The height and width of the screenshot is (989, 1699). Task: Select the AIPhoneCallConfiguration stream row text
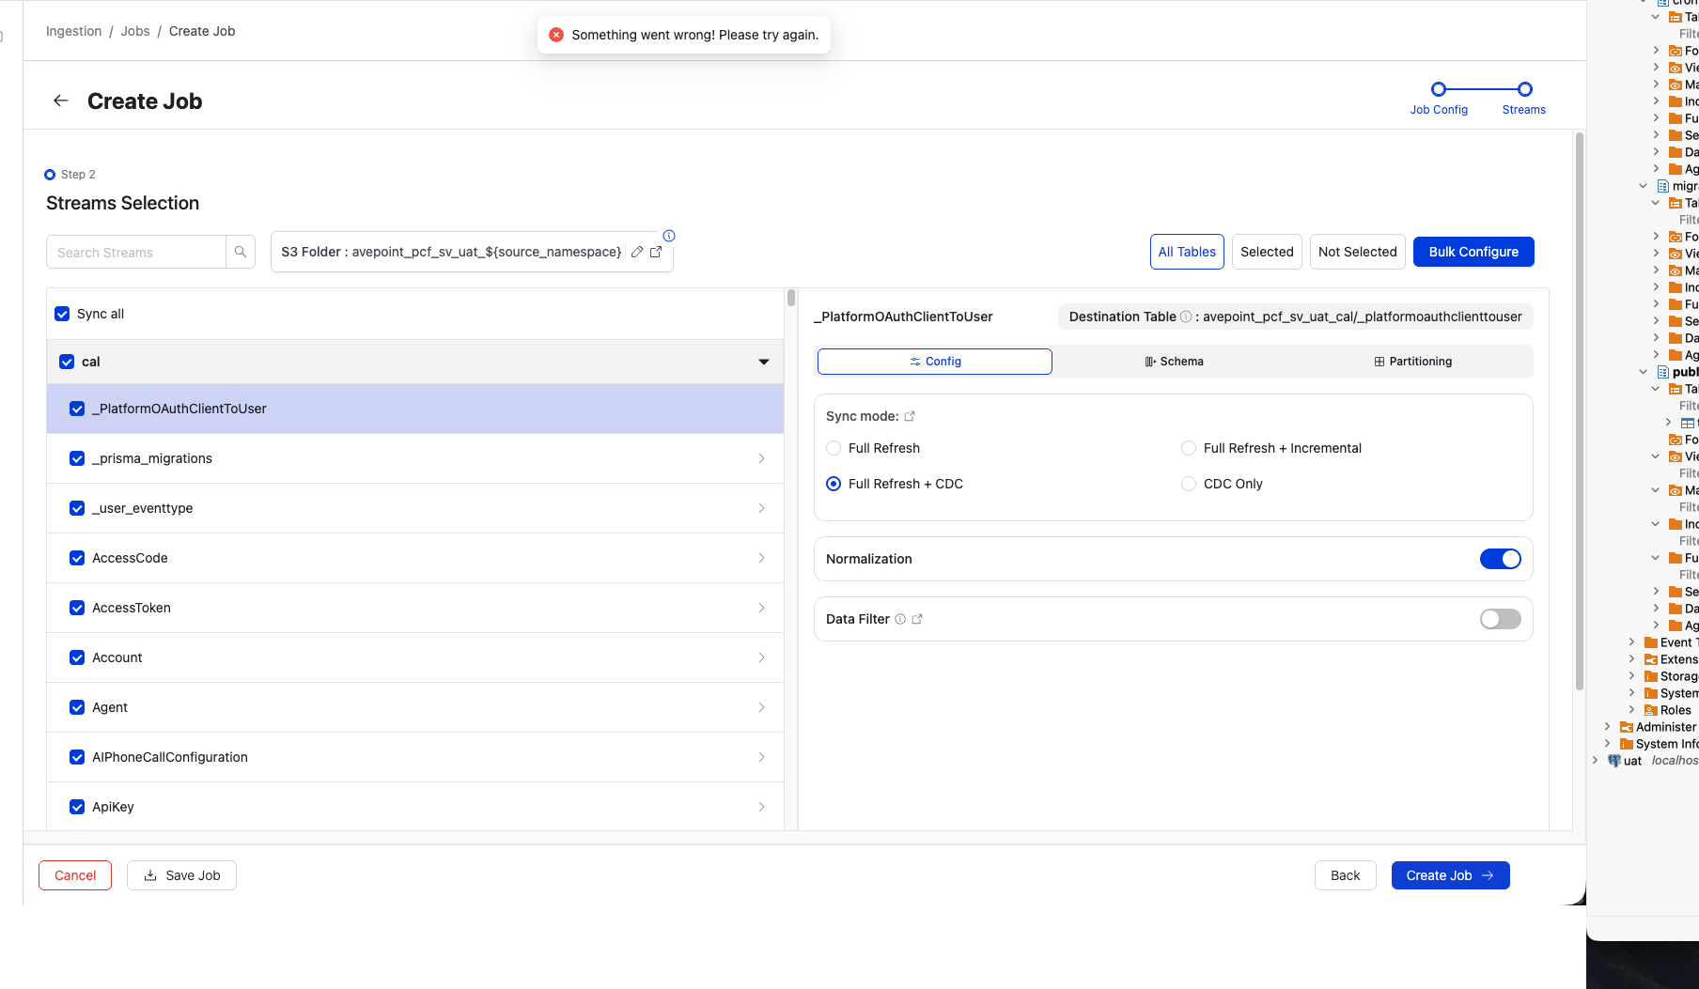(170, 757)
